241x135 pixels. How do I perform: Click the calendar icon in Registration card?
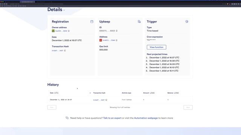(92, 22)
